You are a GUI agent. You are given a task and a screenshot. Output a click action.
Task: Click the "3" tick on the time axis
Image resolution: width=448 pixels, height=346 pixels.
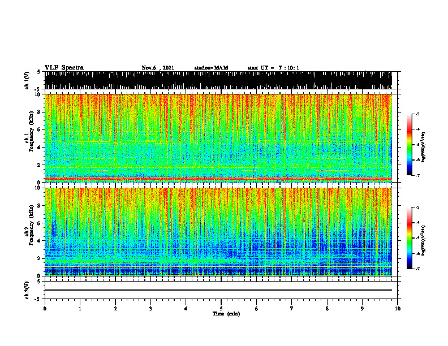coord(150,309)
